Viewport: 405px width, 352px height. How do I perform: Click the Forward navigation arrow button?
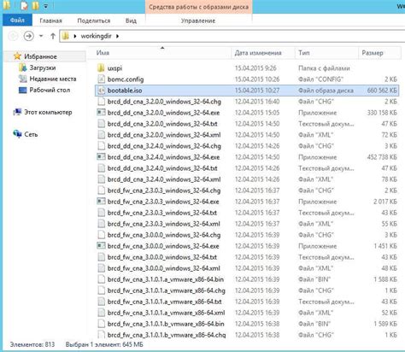pos(28,36)
